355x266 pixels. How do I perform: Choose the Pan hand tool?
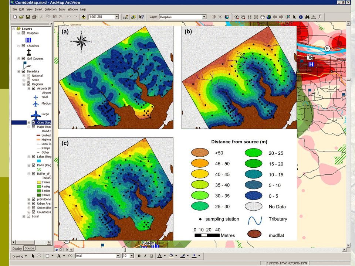[263, 17]
